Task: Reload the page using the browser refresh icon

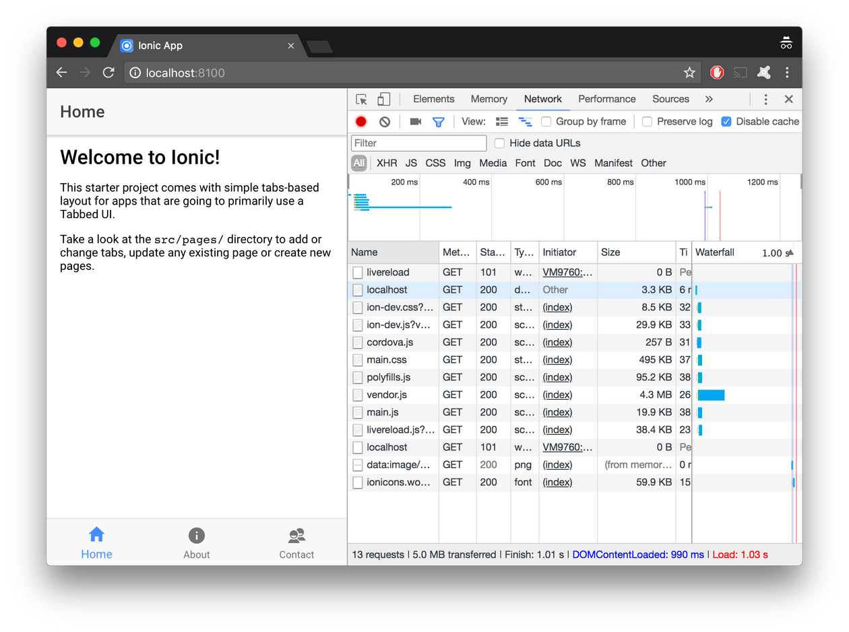Action: point(108,73)
